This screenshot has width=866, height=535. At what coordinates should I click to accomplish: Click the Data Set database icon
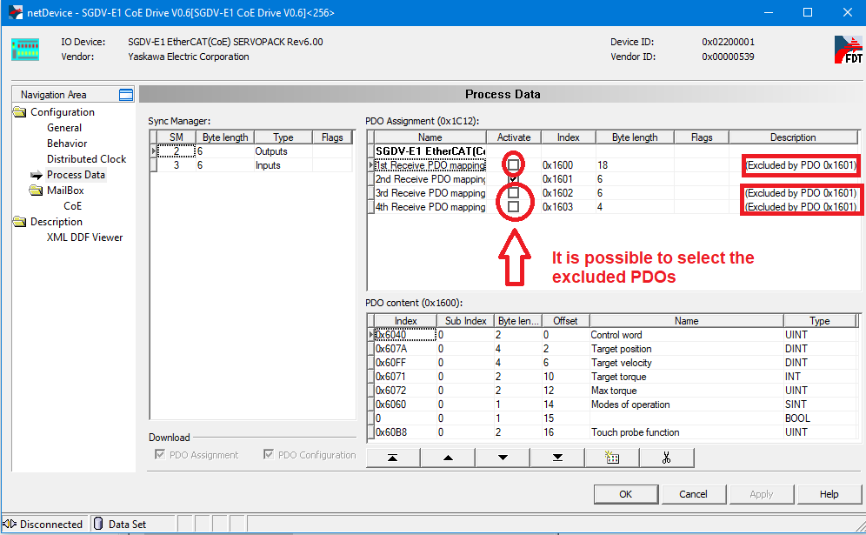coord(98,524)
